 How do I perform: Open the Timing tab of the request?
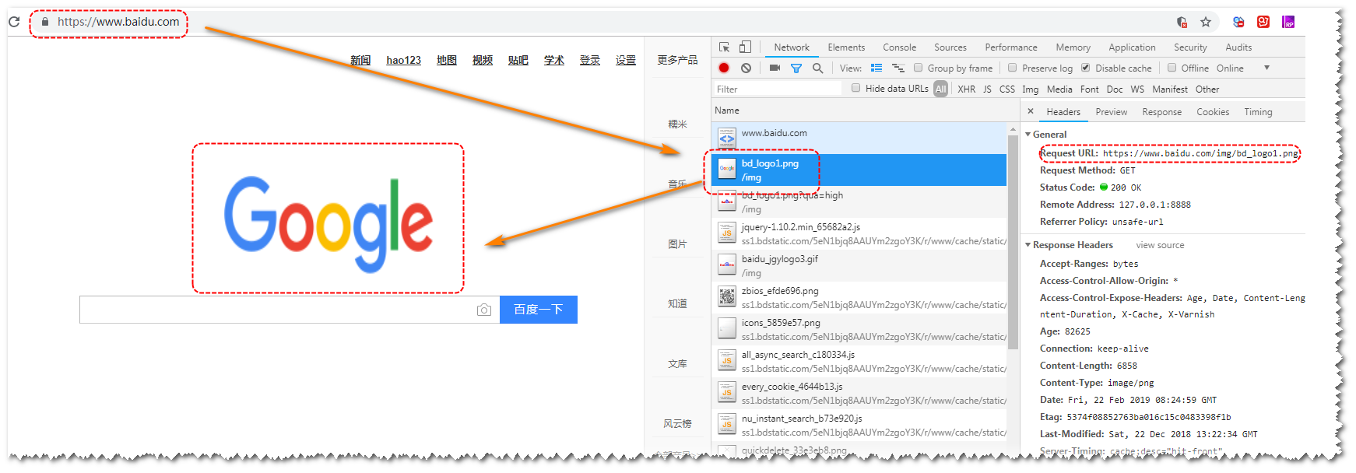point(1258,112)
